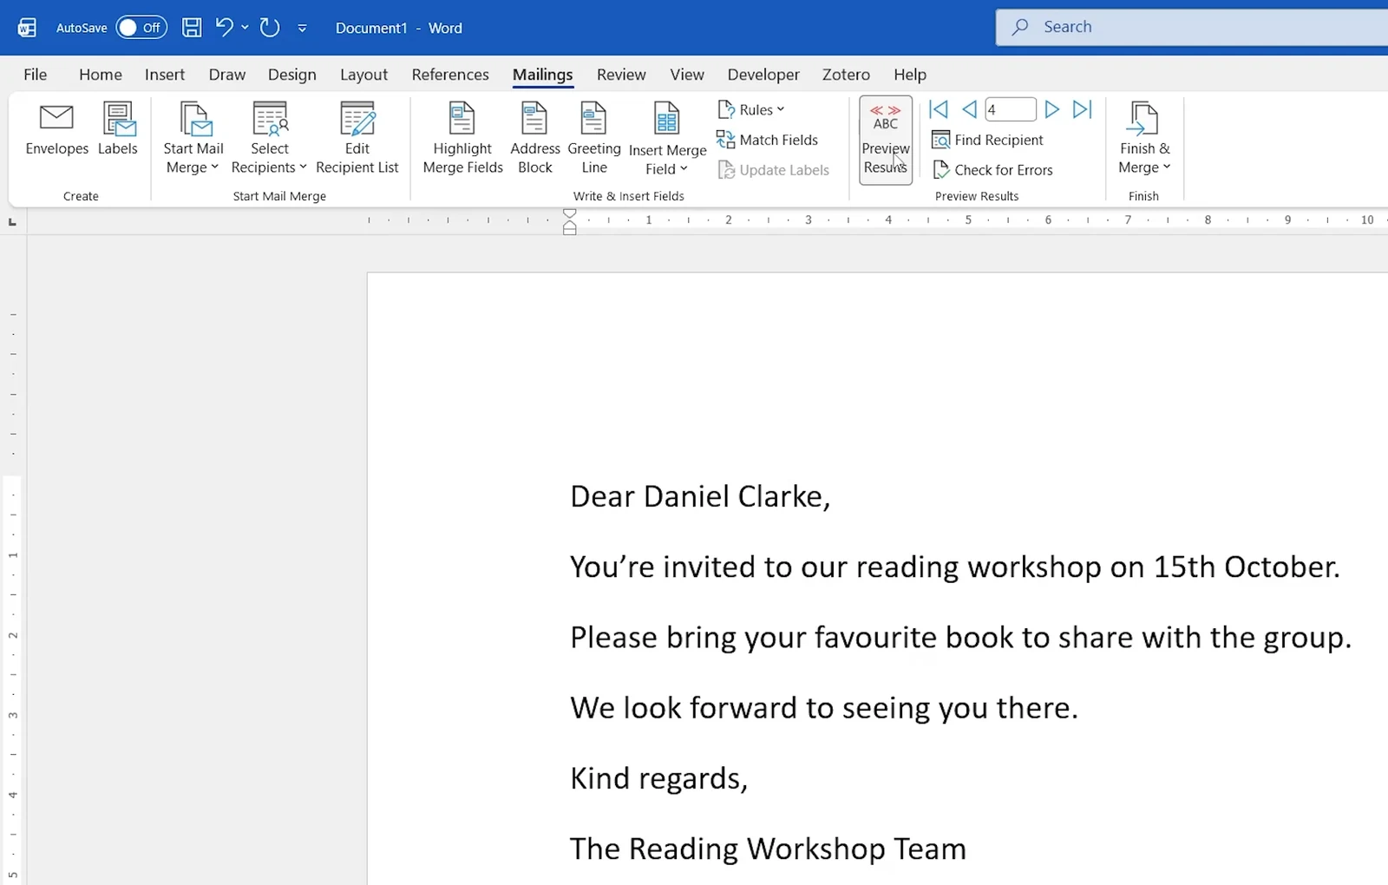The height and width of the screenshot is (885, 1388).
Task: Toggle the AutoSave switch
Action: pyautogui.click(x=141, y=28)
